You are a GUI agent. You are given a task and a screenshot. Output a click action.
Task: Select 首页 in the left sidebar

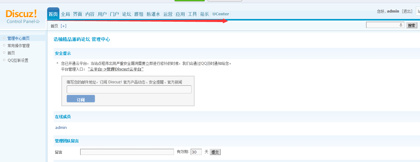pyautogui.click(x=11, y=53)
